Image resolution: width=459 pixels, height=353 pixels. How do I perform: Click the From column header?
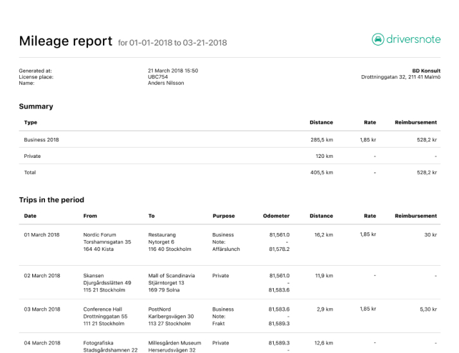tap(90, 216)
